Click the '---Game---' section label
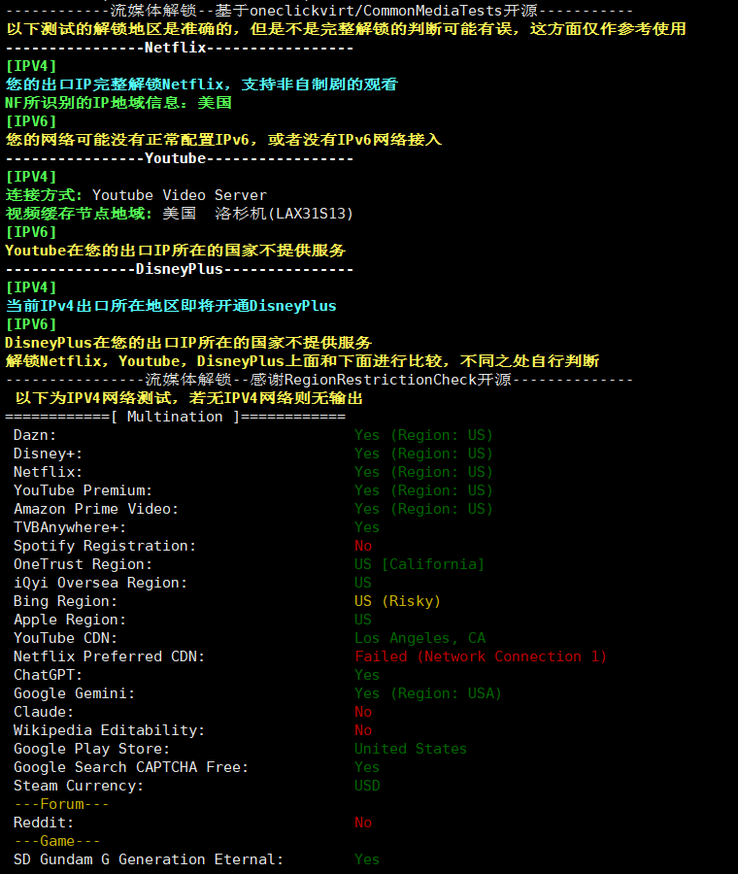The image size is (738, 874). 57,841
